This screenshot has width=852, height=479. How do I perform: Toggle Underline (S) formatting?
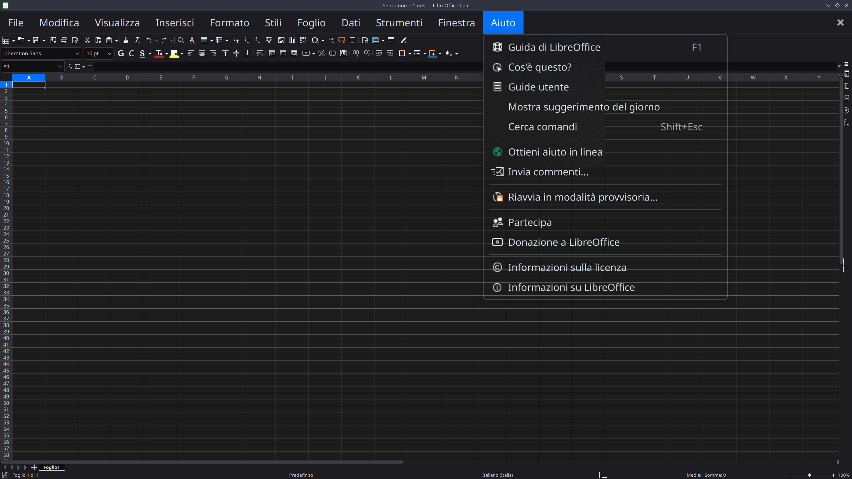[142, 53]
